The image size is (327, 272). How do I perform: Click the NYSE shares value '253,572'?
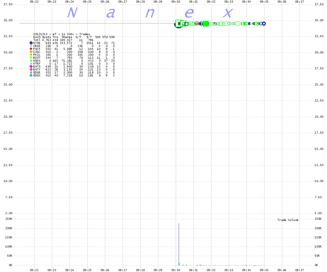point(66,43)
